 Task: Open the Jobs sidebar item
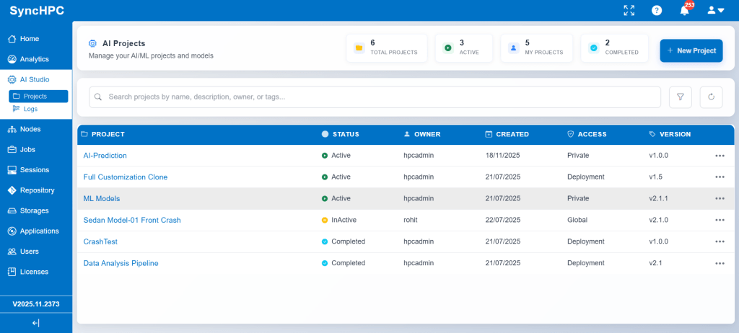click(x=27, y=150)
